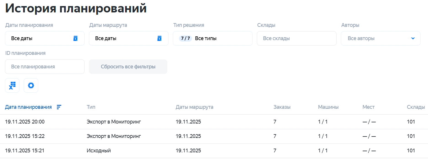This screenshot has height=159, width=428.
Task: Click the Машины column header
Action: pyautogui.click(x=328, y=107)
